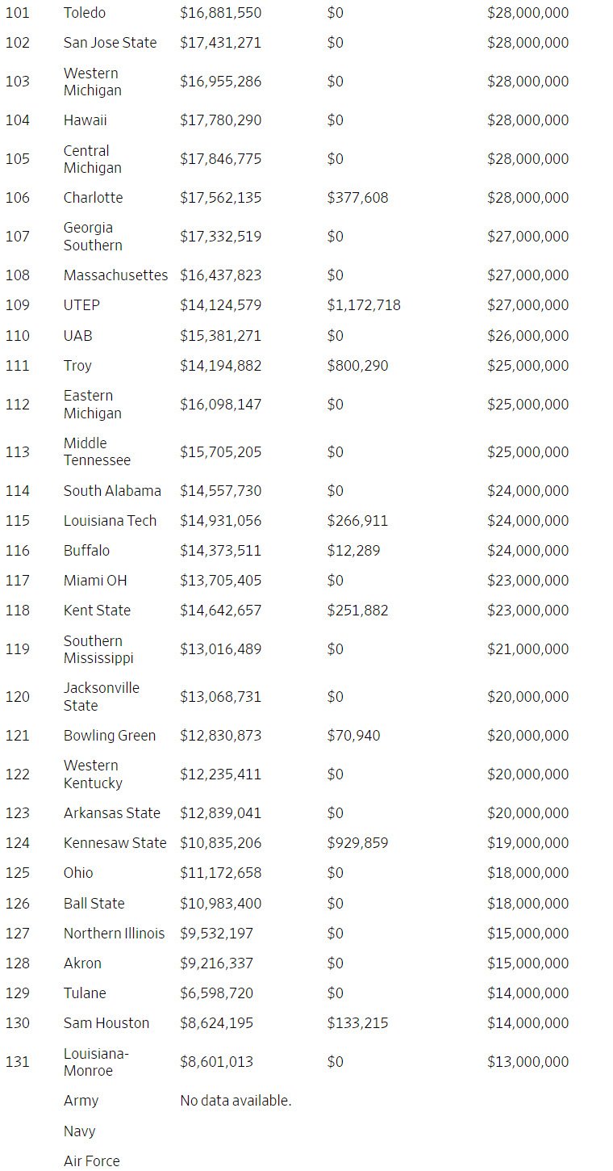This screenshot has height=1171, width=613.
Task: Select the Air Force row name
Action: (x=91, y=1161)
